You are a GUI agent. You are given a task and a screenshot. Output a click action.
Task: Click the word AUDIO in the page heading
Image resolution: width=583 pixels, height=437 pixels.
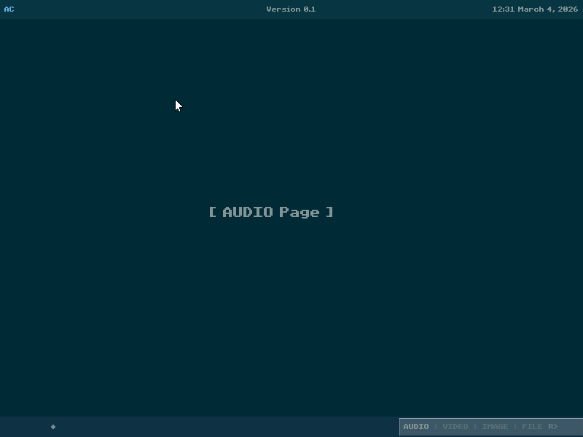coord(248,212)
